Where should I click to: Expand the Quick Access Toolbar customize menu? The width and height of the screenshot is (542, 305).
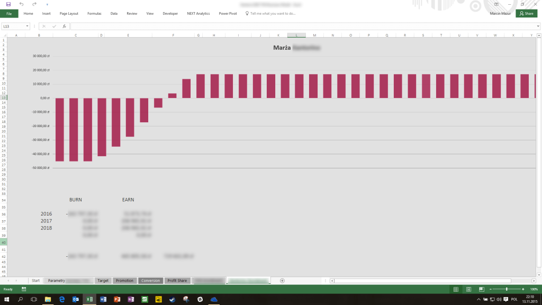click(x=47, y=4)
